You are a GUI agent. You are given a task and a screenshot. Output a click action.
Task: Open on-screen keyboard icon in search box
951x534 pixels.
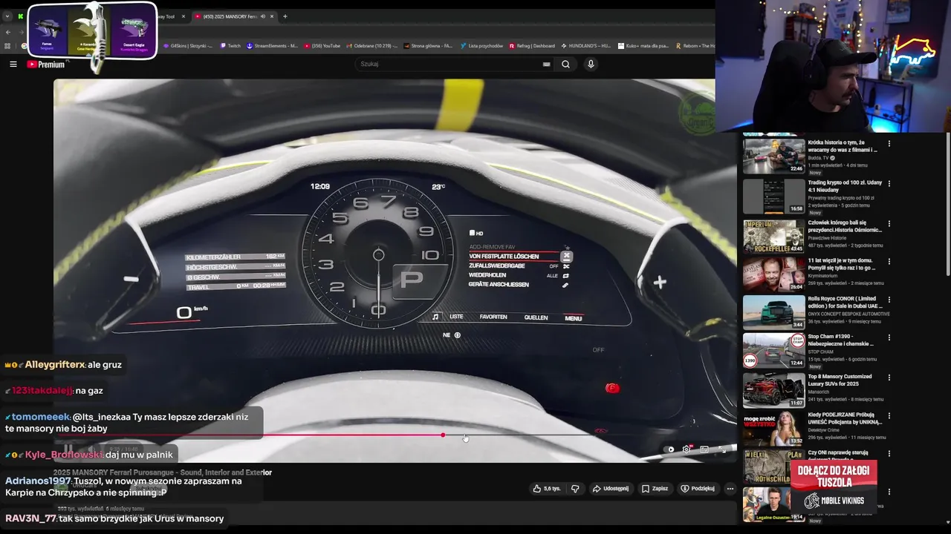[547, 65]
